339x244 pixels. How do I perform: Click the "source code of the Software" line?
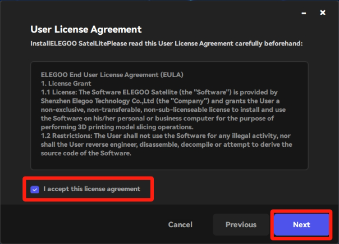[84, 154]
